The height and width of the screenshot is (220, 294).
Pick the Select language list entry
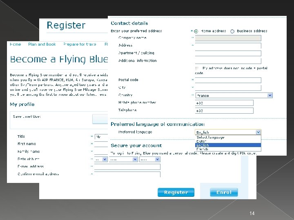pos(228,137)
